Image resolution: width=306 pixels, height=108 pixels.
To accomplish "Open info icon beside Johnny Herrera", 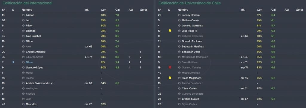I will (x=179, y=15).
